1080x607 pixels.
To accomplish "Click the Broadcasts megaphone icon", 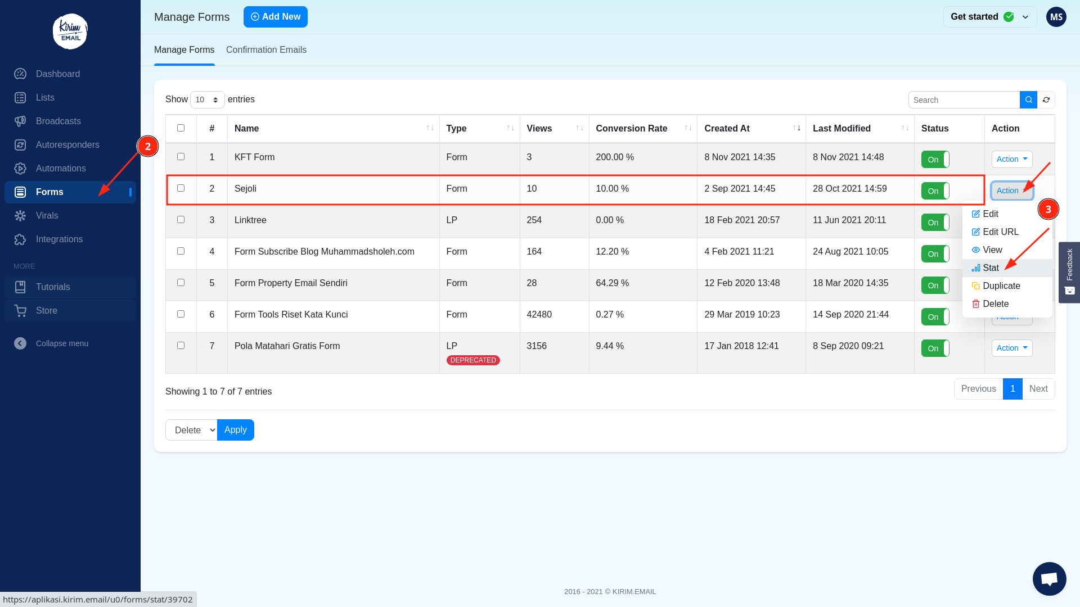I will click(x=20, y=121).
